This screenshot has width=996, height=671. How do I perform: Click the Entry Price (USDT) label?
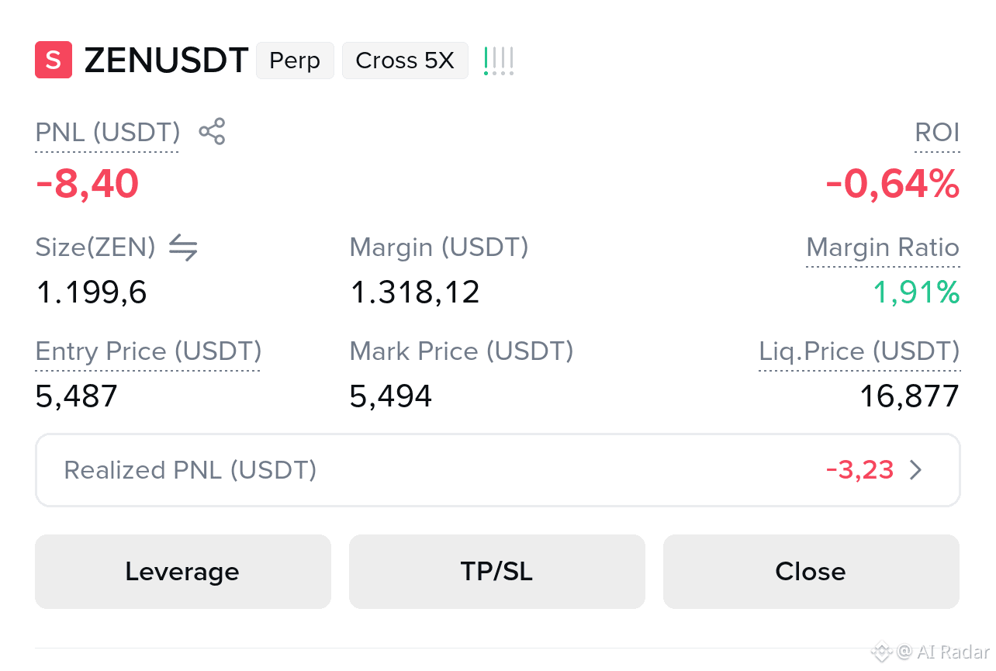click(x=148, y=351)
